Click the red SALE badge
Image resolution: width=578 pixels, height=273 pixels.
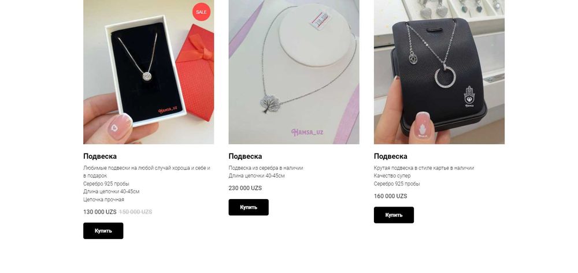coord(201,12)
